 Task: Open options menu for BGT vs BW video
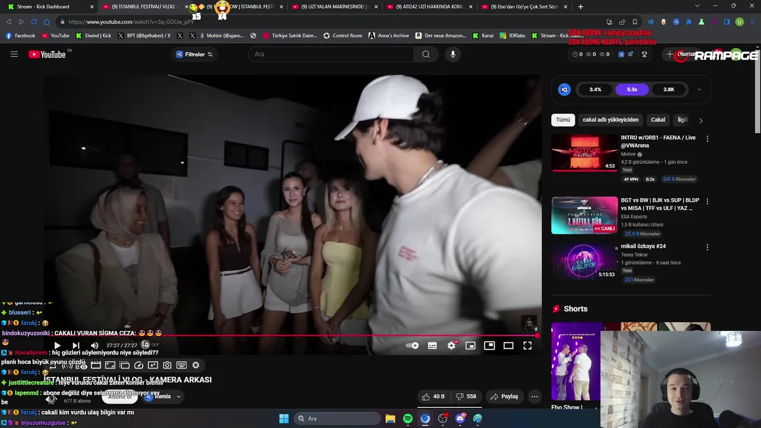point(707,202)
